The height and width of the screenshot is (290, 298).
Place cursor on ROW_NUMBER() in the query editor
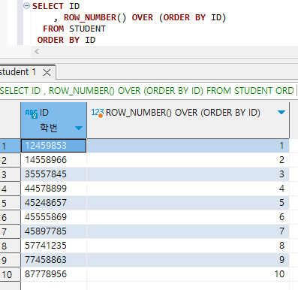coord(95,17)
